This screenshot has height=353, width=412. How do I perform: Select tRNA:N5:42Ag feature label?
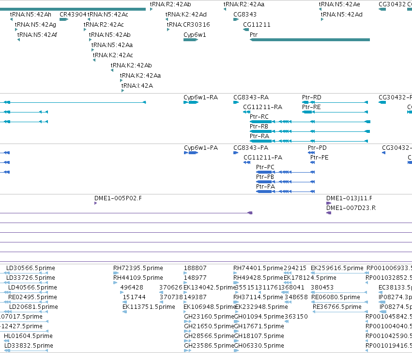[x=35, y=25]
